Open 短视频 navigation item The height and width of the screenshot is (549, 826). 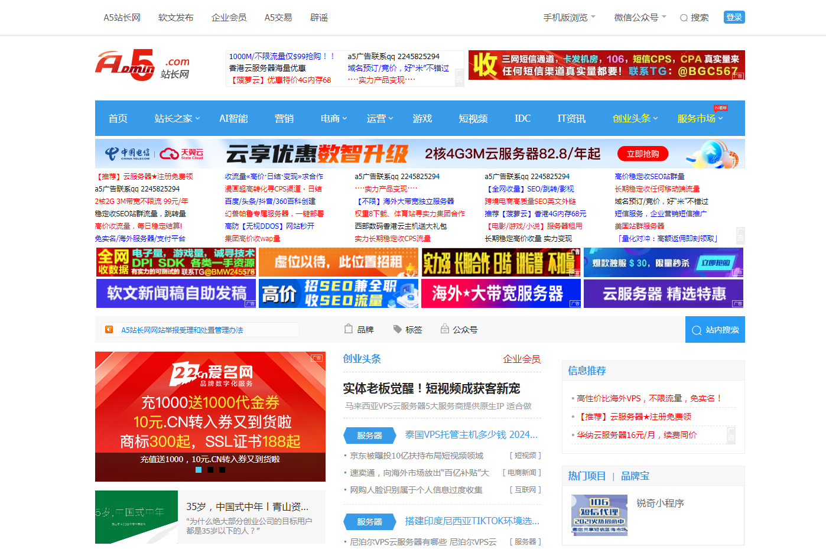point(473,118)
